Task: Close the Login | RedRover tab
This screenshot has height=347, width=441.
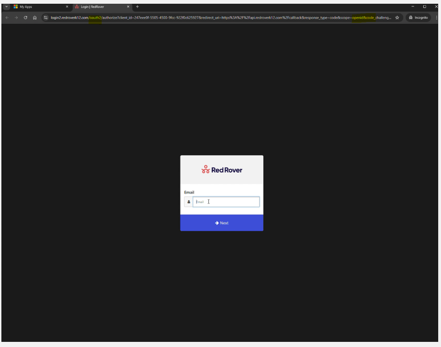Action: (x=128, y=7)
